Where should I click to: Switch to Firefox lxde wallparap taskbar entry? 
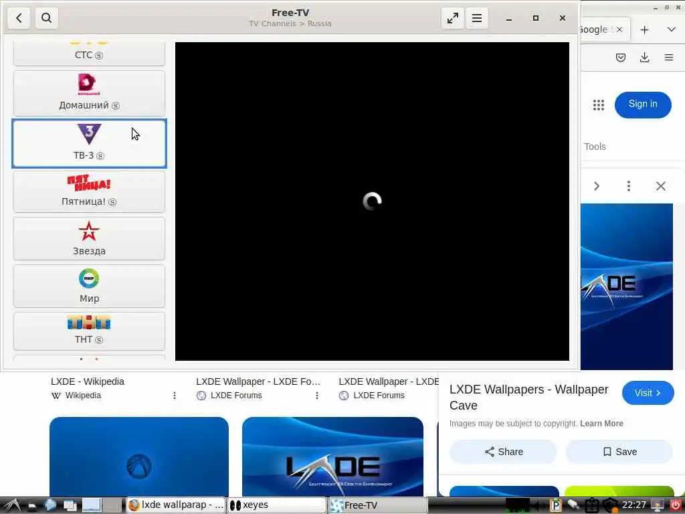click(x=176, y=505)
